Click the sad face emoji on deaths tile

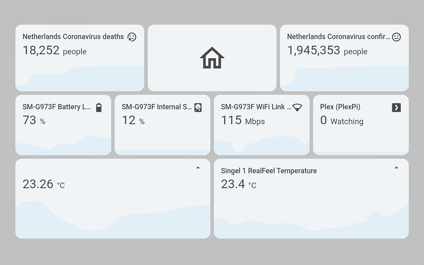(131, 36)
